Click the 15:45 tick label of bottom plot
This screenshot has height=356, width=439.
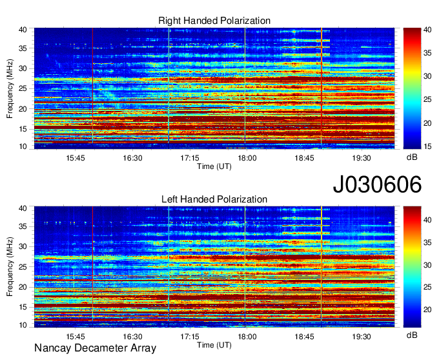76,337
